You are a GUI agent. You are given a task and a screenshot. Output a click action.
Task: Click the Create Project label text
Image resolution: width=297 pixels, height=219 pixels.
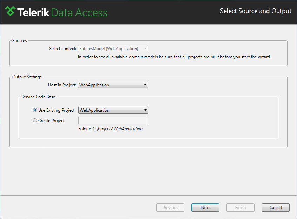(51, 121)
